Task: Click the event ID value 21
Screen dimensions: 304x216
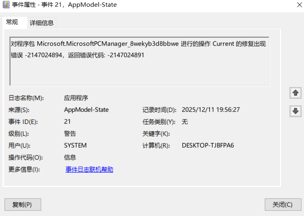Action: pos(67,121)
